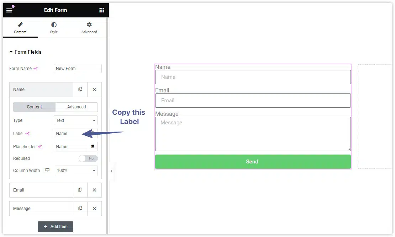Click the Form Name input field

point(78,69)
